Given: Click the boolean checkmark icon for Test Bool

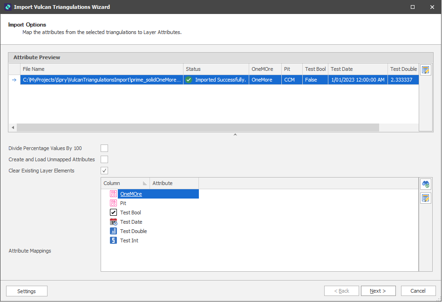Looking at the screenshot, I should tap(113, 213).
